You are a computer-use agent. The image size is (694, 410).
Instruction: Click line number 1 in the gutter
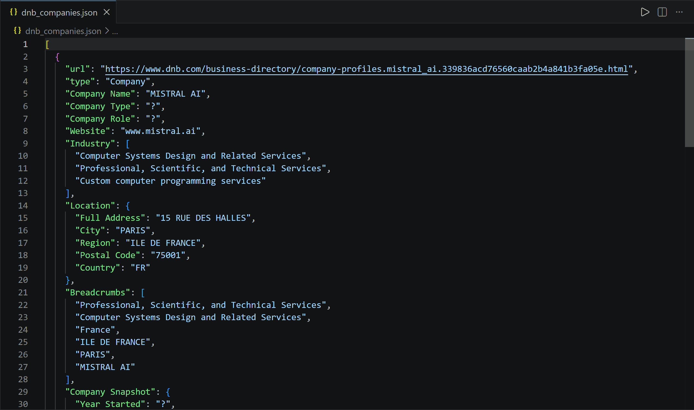[25, 44]
